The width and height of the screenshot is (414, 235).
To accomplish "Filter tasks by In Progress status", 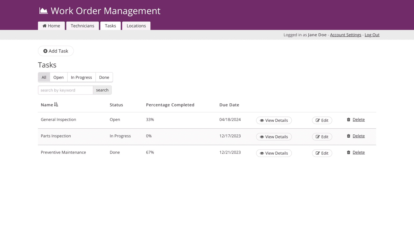I will coord(81,77).
